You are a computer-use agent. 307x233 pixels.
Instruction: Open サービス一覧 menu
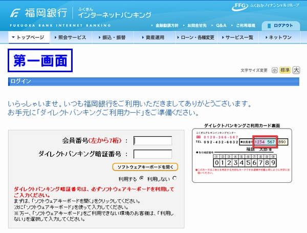[x=238, y=37]
